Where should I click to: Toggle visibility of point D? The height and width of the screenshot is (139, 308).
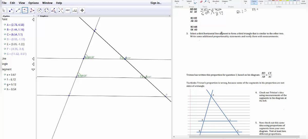(x=5, y=39)
